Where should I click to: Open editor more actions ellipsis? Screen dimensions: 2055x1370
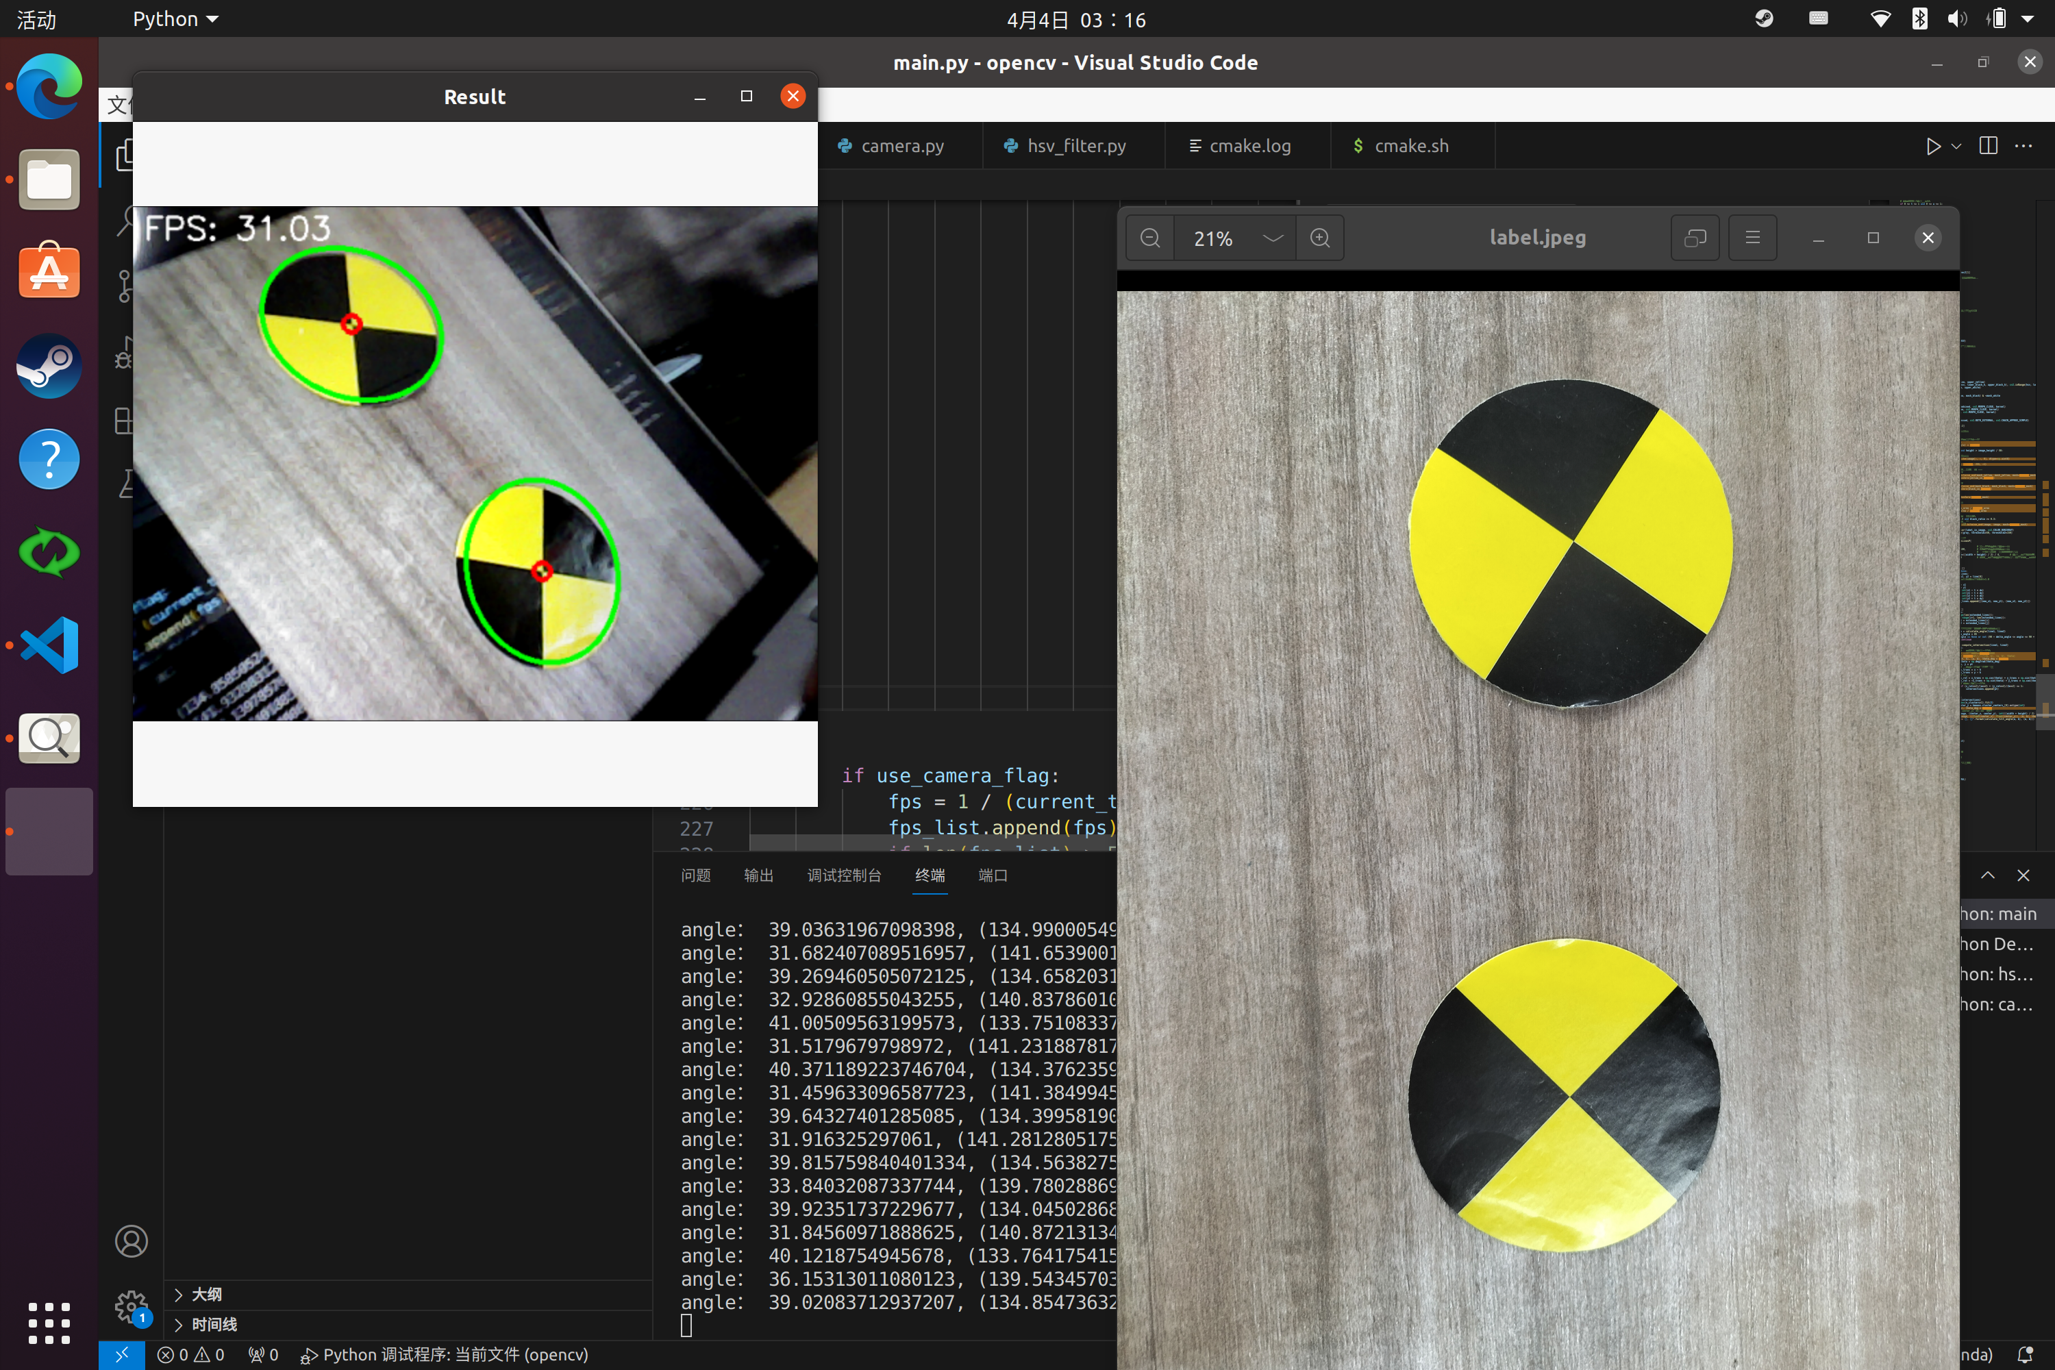pyautogui.click(x=2023, y=146)
